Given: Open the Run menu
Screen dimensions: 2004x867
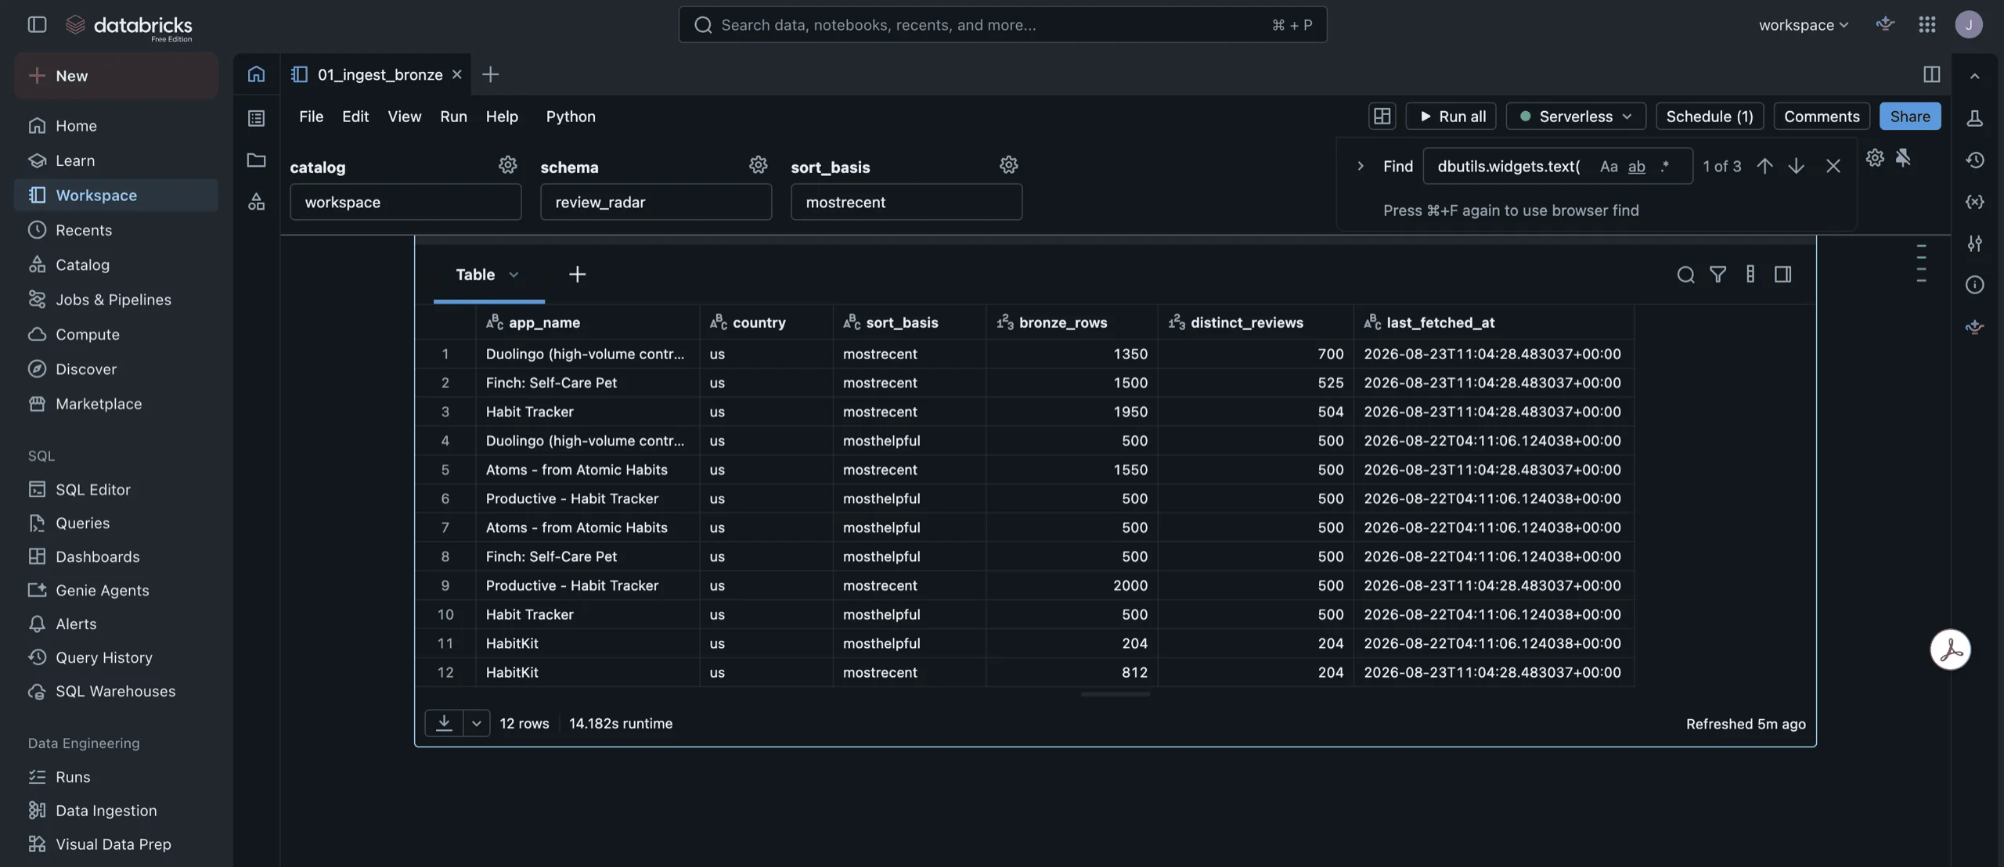Looking at the screenshot, I should 453,116.
